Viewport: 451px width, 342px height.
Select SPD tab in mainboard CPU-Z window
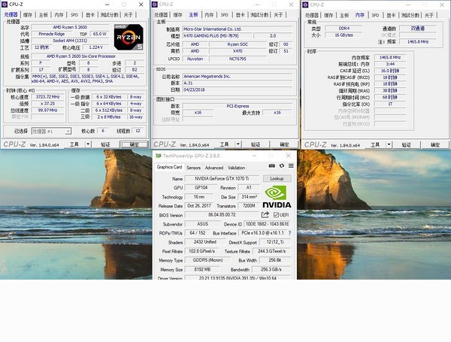pyautogui.click(x=225, y=15)
